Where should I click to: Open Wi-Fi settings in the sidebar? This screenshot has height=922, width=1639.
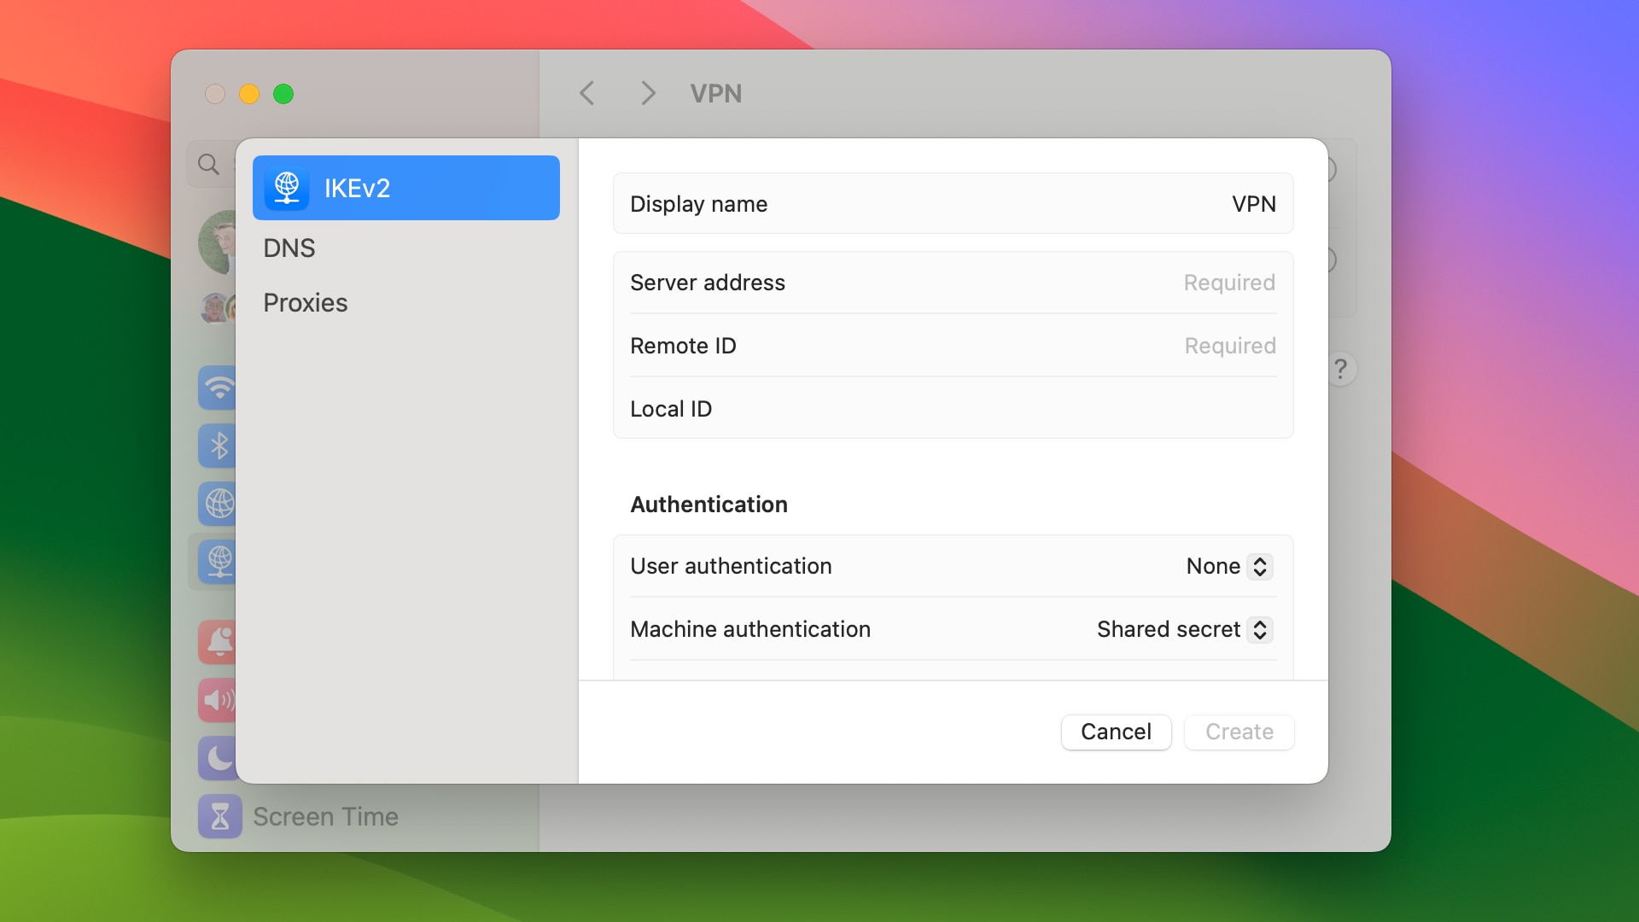(218, 388)
